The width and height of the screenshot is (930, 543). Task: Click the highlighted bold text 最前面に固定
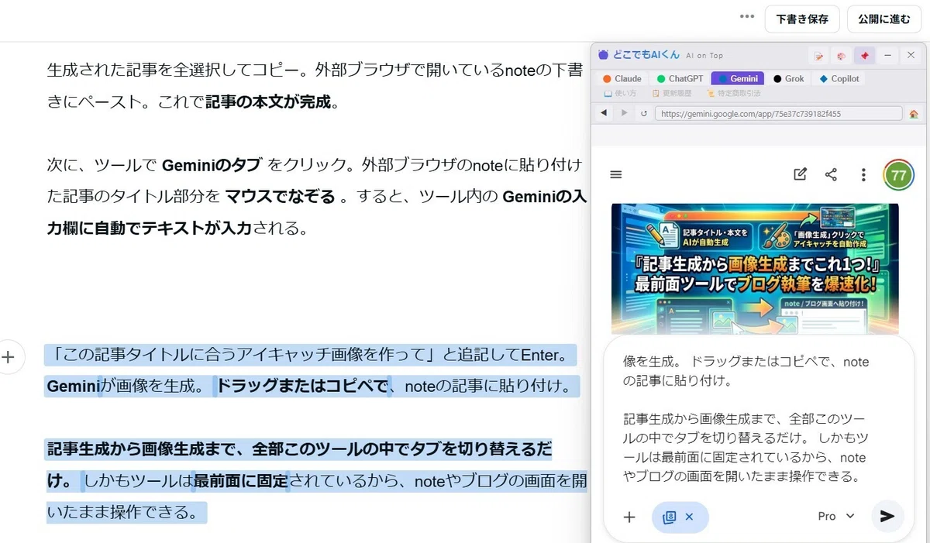point(239,482)
